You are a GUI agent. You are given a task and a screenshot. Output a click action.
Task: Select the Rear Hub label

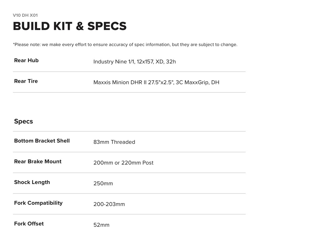(26, 61)
